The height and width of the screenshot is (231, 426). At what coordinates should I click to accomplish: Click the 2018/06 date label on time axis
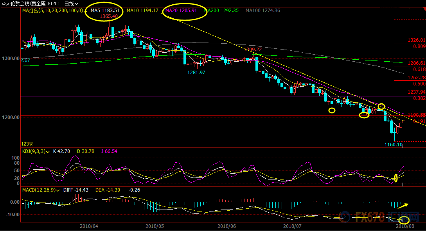coord(227,226)
